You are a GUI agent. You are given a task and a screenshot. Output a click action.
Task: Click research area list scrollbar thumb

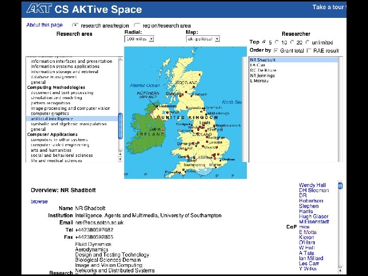click(x=121, y=126)
